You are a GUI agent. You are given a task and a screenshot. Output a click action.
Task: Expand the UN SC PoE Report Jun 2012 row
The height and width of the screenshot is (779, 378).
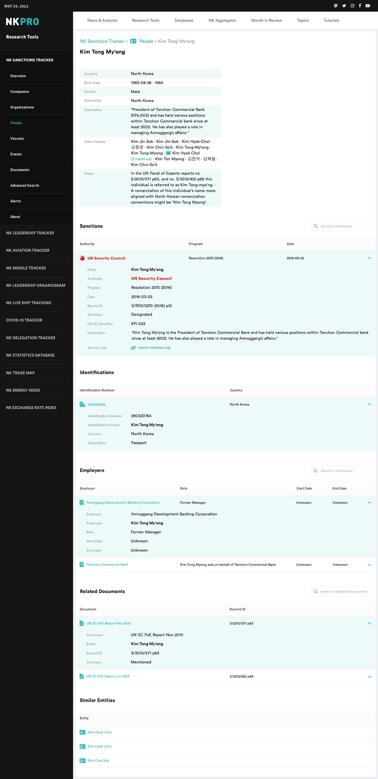click(x=369, y=676)
